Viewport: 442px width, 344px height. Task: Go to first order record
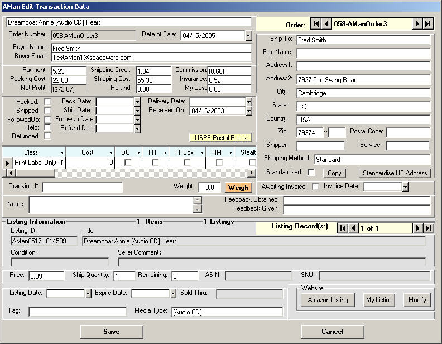(316, 24)
